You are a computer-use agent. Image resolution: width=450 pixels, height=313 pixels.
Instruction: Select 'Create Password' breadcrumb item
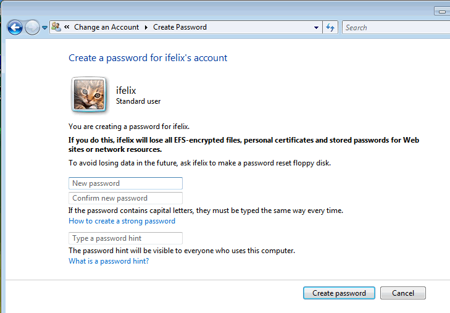180,27
